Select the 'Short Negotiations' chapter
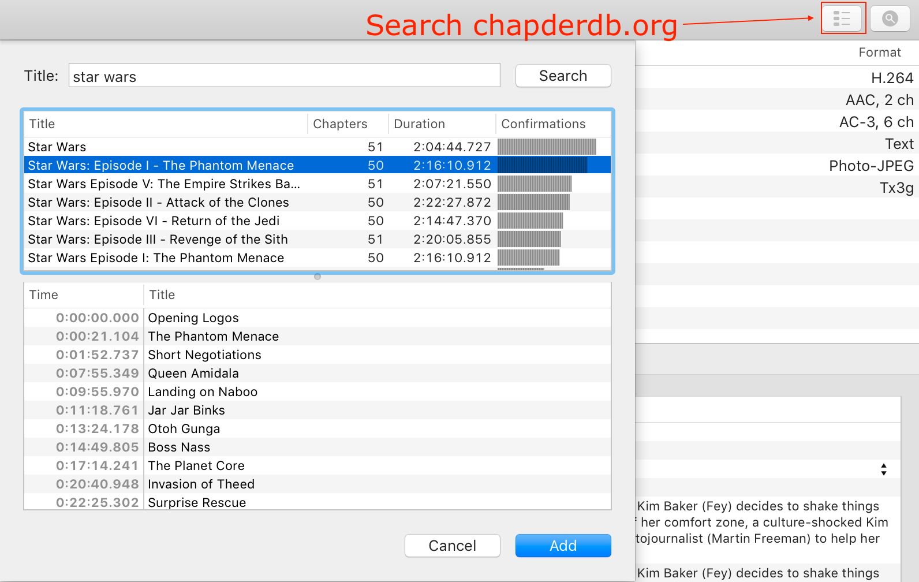This screenshot has width=919, height=582. [317, 355]
